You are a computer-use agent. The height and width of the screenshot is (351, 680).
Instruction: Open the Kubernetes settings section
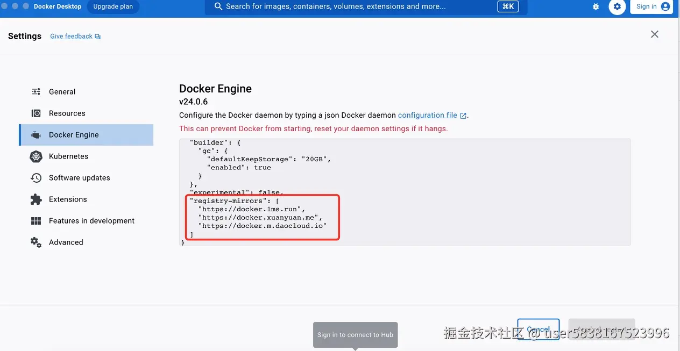pos(86,156)
